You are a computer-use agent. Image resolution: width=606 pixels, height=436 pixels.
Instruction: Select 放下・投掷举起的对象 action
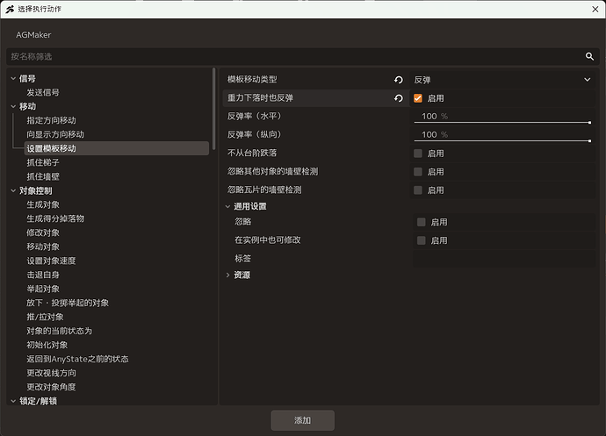click(x=68, y=303)
